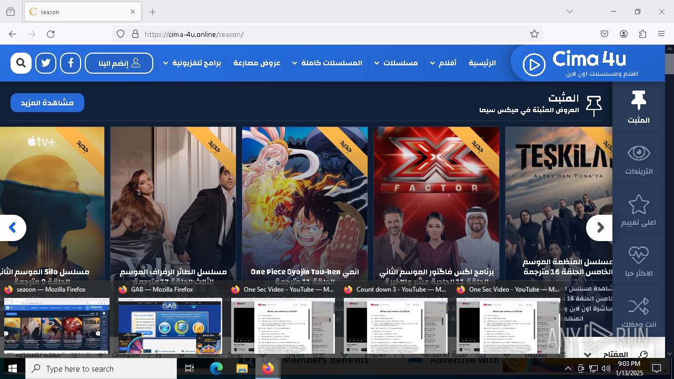List all tabs dropdown arrow

(x=570, y=12)
